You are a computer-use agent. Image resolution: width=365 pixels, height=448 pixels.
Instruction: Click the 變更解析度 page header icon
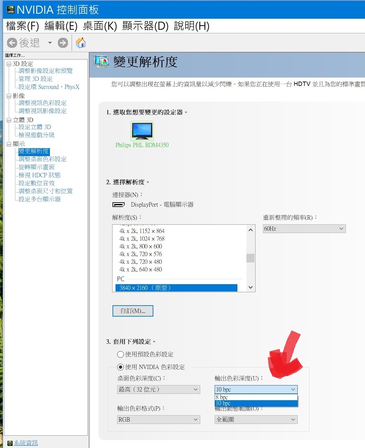101,62
